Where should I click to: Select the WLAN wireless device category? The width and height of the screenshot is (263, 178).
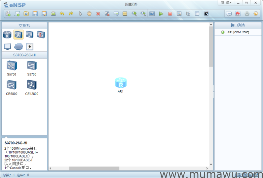29,34
